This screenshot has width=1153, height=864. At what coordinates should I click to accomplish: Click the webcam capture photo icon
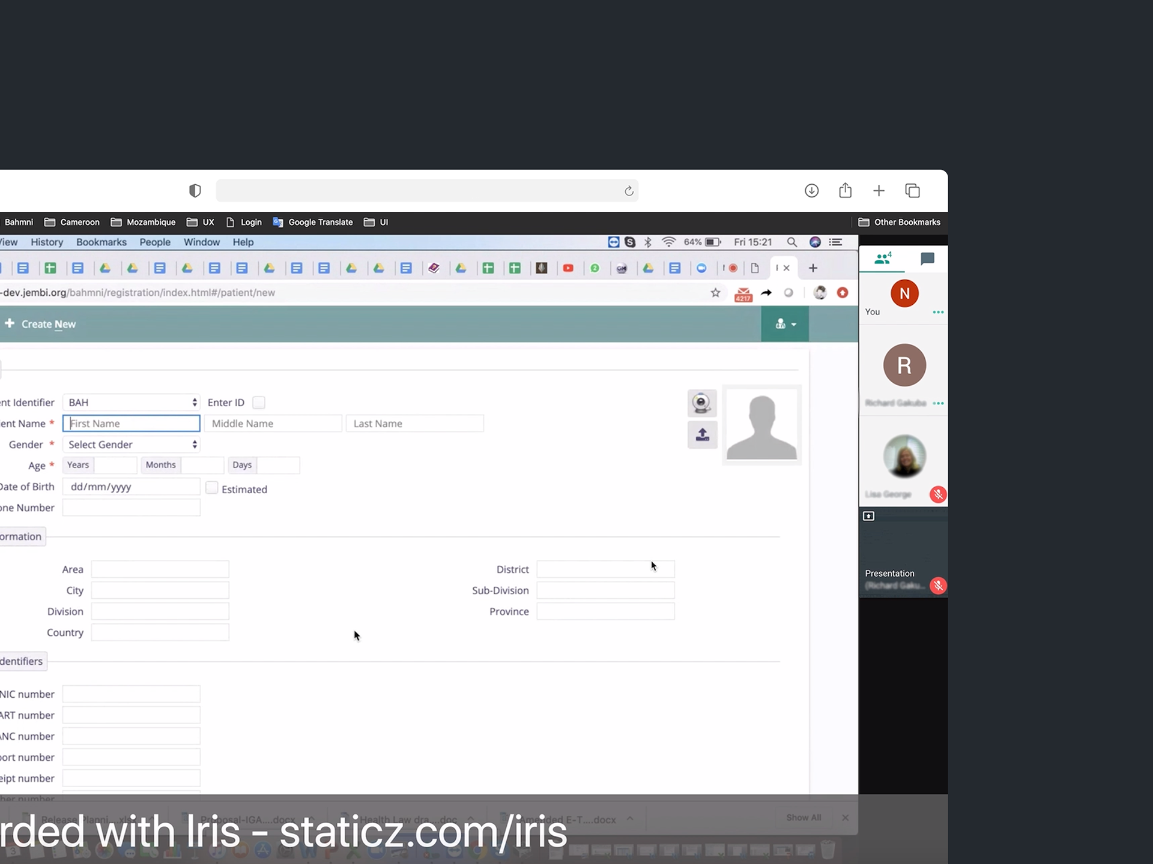pyautogui.click(x=702, y=403)
